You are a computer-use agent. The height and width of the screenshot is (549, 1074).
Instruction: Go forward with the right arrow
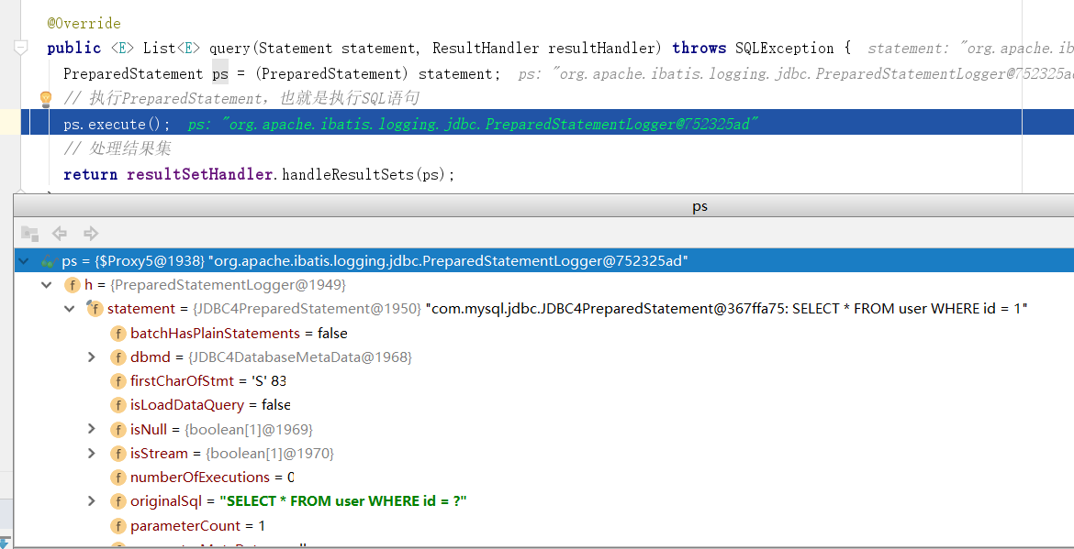(90, 233)
